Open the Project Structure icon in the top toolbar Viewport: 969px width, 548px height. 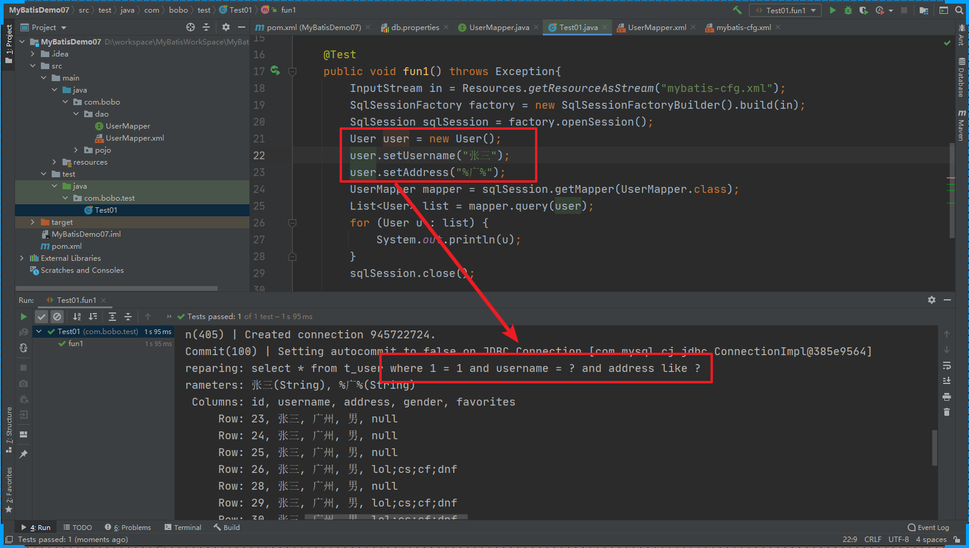pyautogui.click(x=924, y=10)
